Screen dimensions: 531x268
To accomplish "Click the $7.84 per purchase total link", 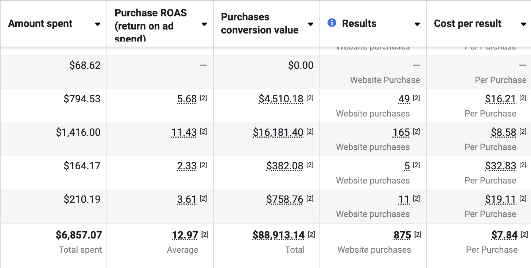I will (505, 235).
